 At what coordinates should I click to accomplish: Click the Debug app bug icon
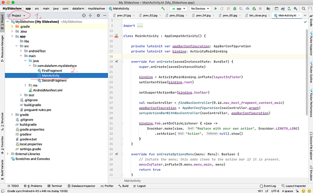235,9
